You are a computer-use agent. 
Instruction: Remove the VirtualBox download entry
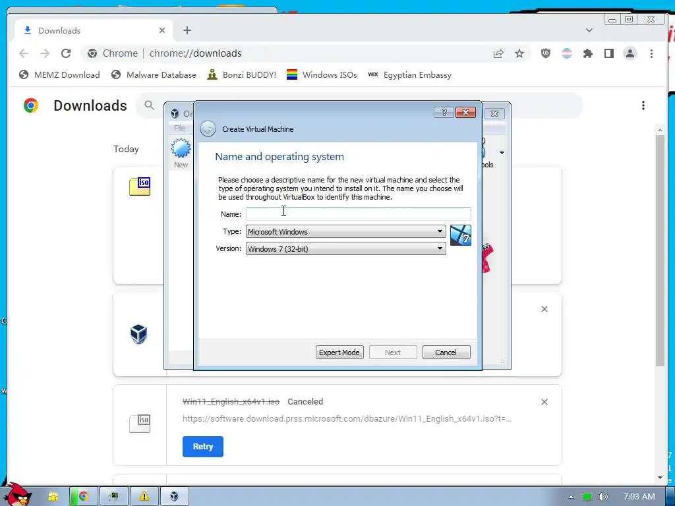point(544,310)
